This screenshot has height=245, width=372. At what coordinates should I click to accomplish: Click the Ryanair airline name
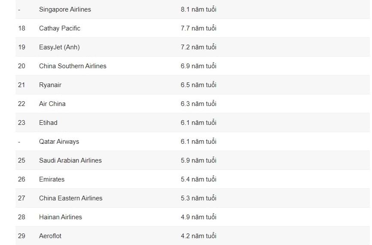tap(50, 85)
